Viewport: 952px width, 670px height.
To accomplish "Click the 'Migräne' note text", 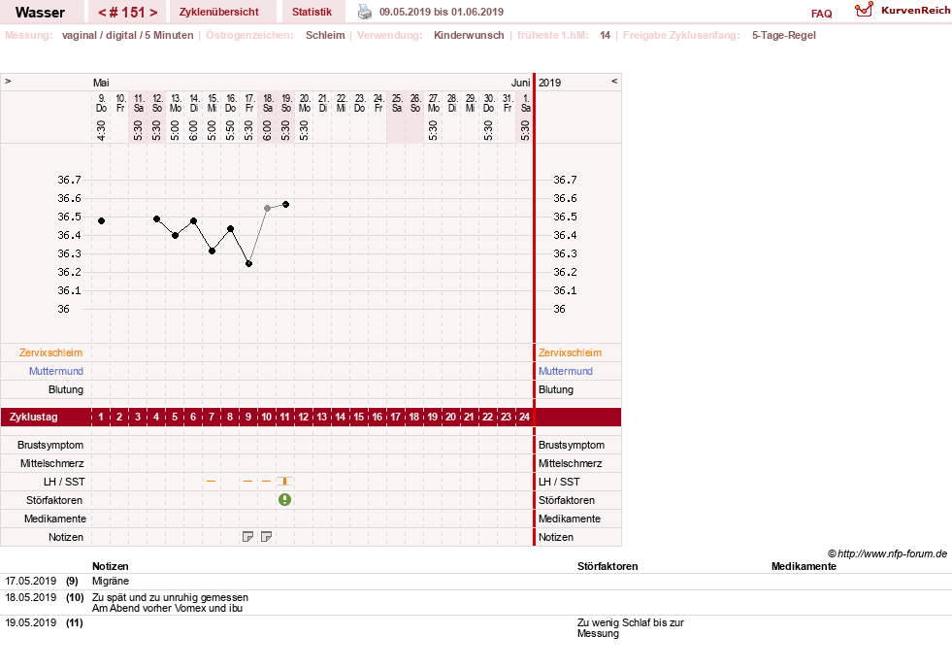I will 111,582.
